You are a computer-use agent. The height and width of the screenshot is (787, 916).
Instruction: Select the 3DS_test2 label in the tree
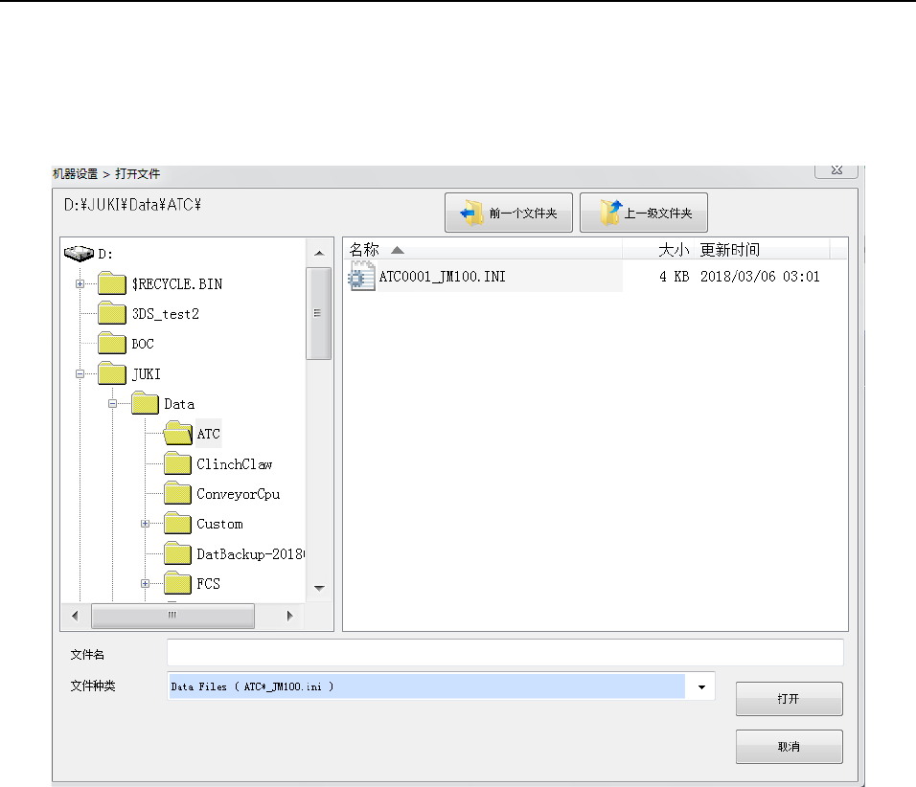(166, 313)
